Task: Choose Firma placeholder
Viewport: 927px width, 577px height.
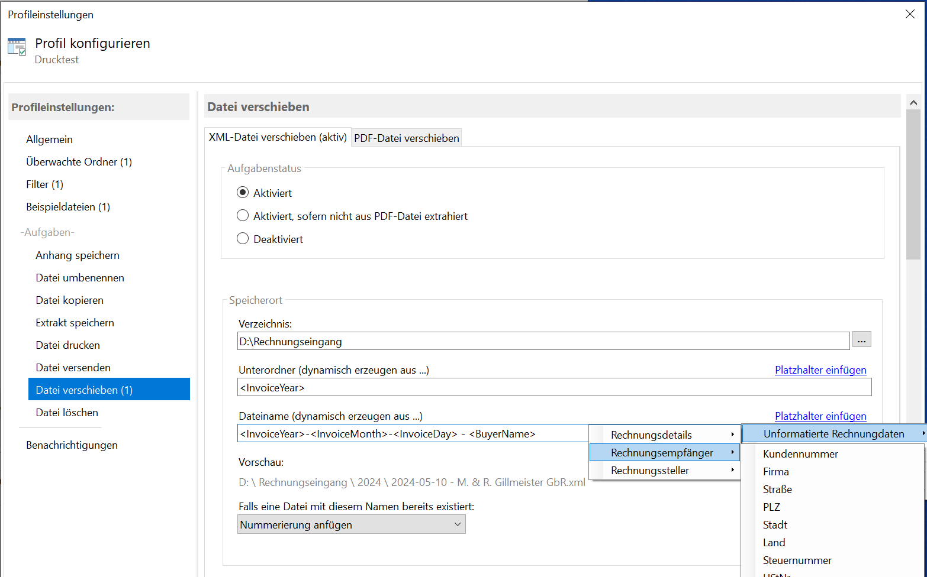Action: [775, 472]
